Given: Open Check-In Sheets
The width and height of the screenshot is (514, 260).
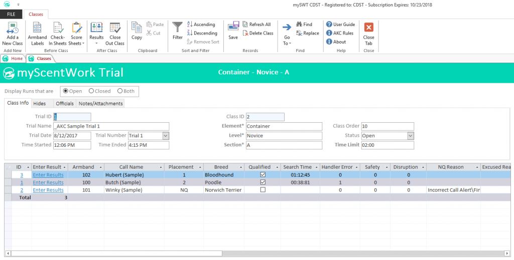Looking at the screenshot, I should click(x=58, y=34).
